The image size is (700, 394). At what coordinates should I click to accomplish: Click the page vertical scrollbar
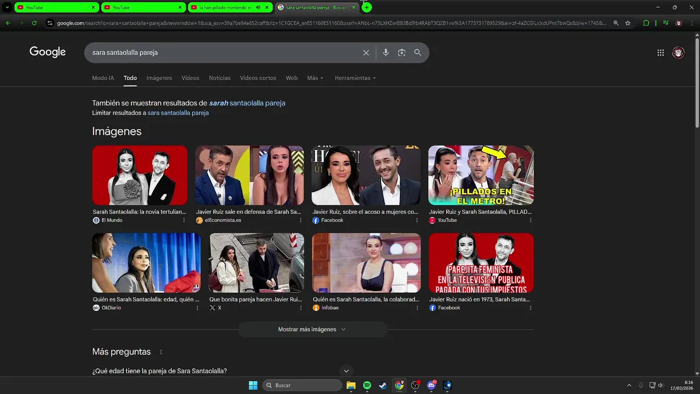[697, 82]
